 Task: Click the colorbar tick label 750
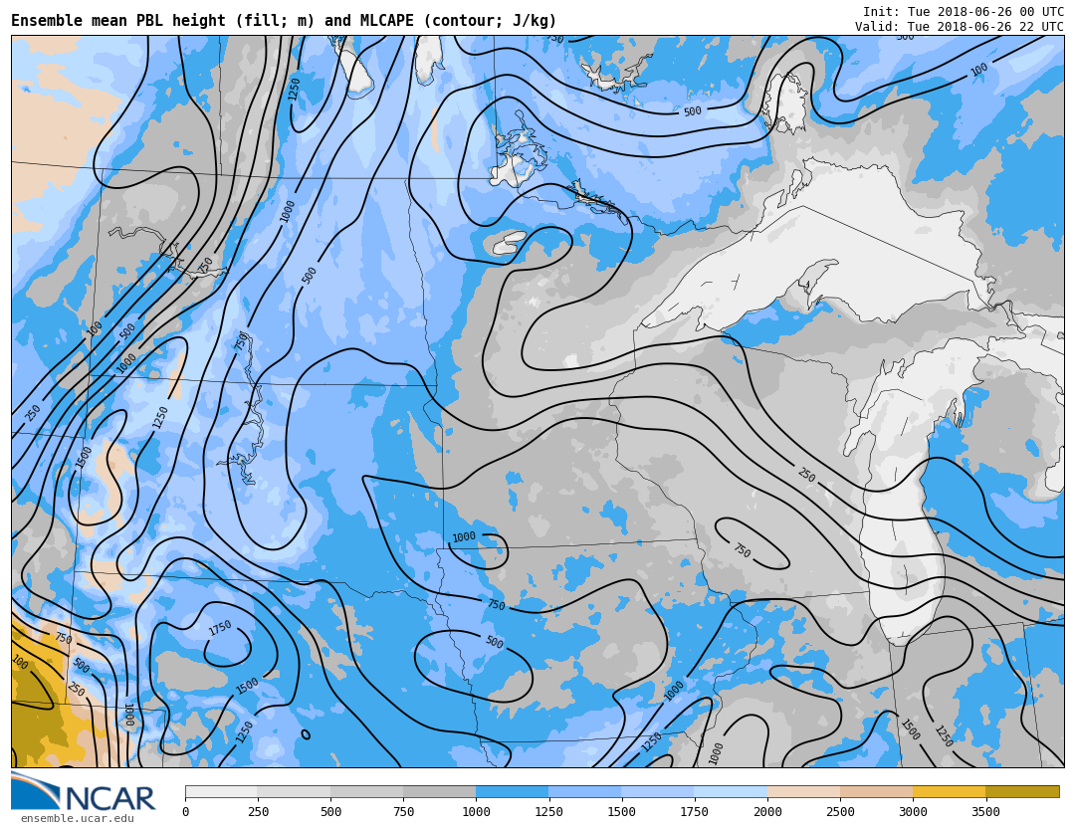pos(403,812)
